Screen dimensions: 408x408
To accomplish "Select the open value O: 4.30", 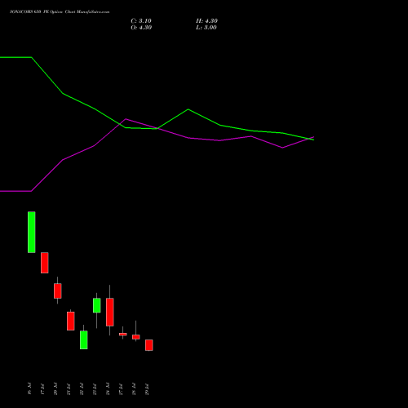I will pyautogui.click(x=141, y=28).
